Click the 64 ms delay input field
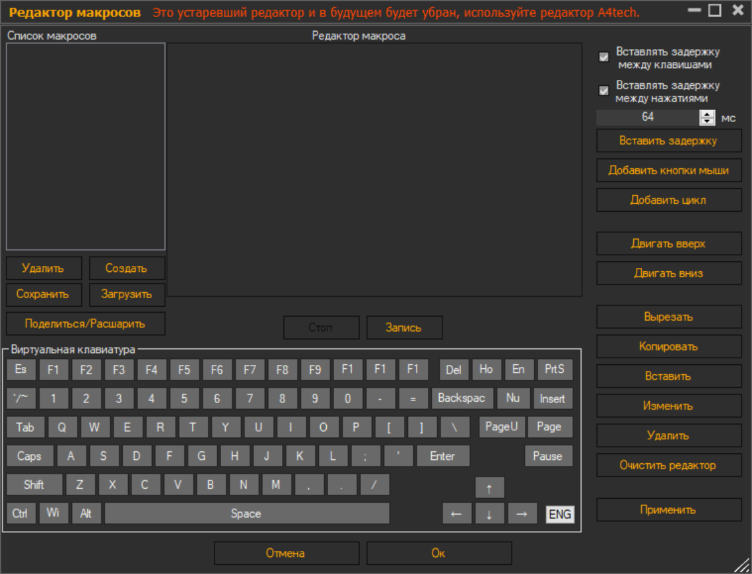752x574 pixels. coord(648,117)
